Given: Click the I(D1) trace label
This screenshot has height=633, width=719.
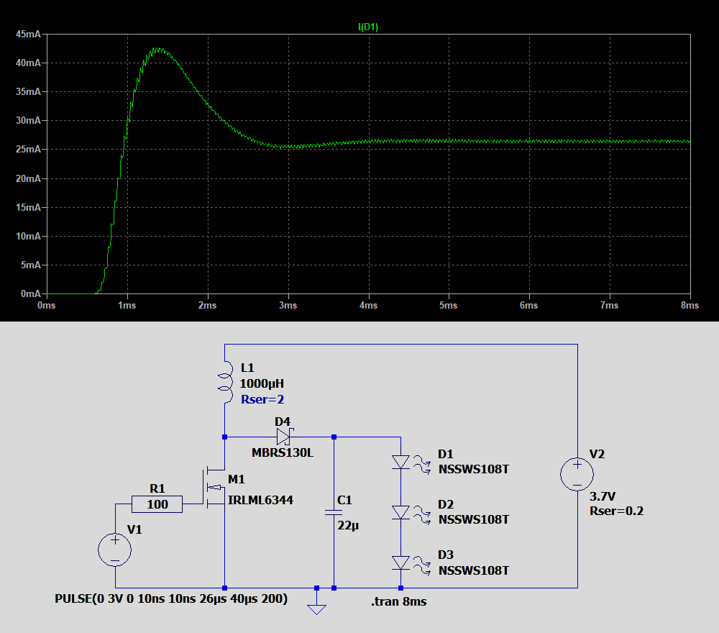Looking at the screenshot, I should tap(367, 27).
